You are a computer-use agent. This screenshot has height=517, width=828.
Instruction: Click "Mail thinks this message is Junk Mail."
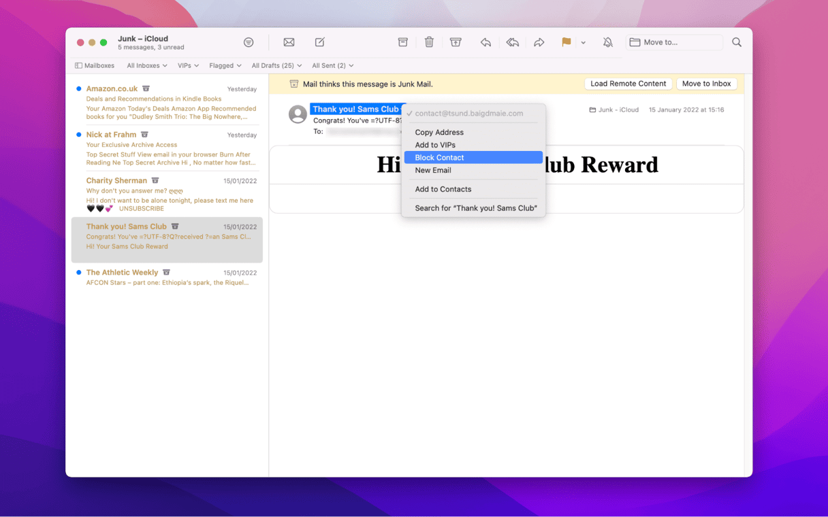click(x=368, y=84)
